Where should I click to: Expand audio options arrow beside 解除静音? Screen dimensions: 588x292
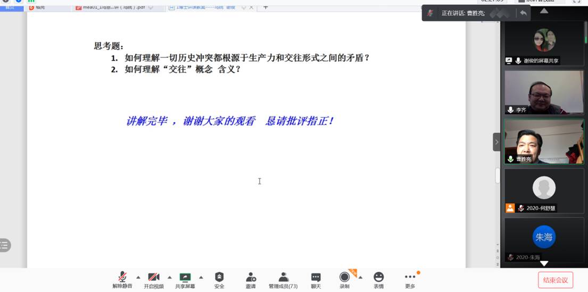click(138, 277)
